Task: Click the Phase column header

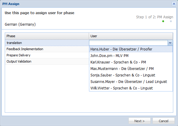Action: click(47, 36)
